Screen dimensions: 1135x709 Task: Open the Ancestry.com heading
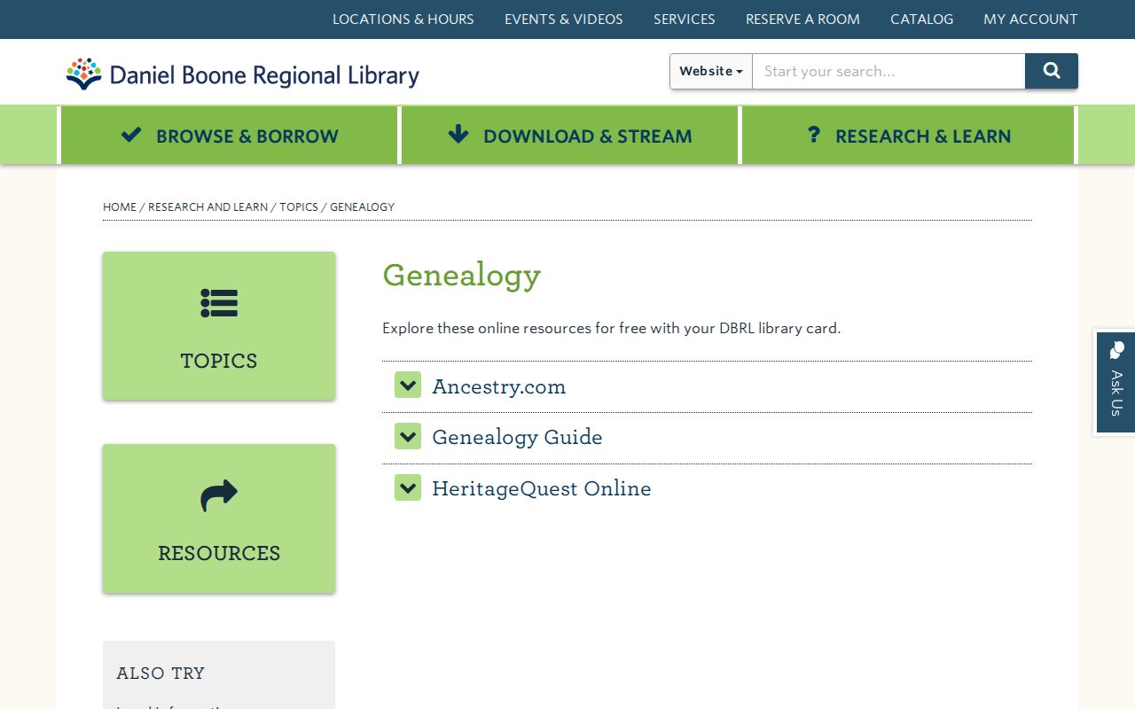498,386
